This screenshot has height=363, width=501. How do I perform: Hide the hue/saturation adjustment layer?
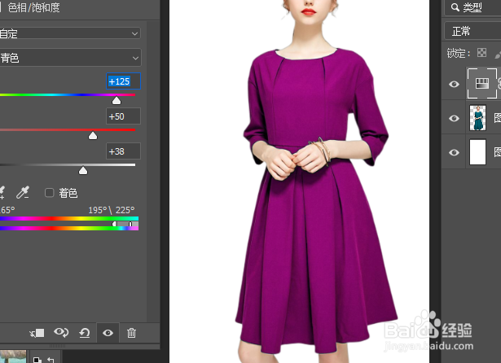click(x=454, y=84)
